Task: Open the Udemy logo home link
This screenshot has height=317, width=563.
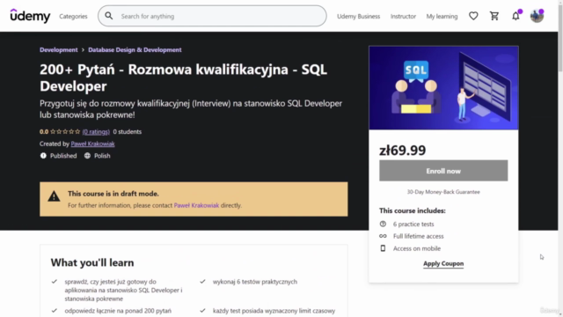Action: [x=30, y=16]
